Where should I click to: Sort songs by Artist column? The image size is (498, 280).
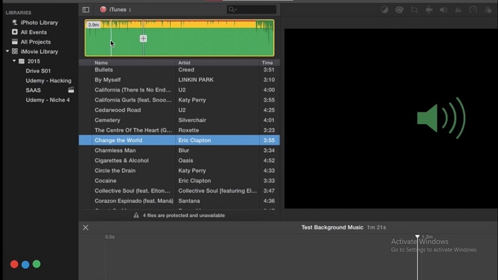(184, 63)
